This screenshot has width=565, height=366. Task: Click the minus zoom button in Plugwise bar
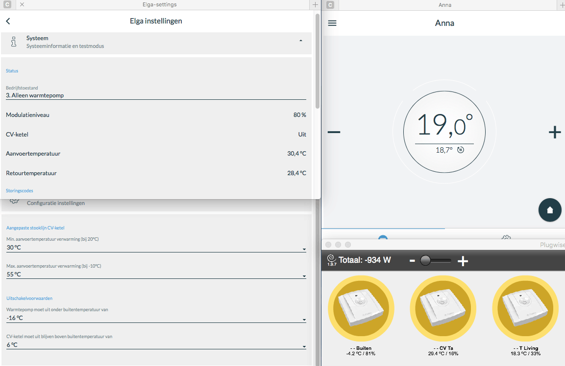[x=412, y=261]
